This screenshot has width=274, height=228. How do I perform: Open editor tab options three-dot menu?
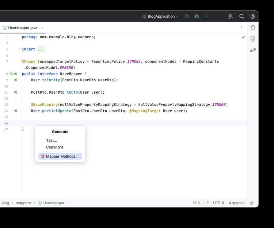coord(242,28)
